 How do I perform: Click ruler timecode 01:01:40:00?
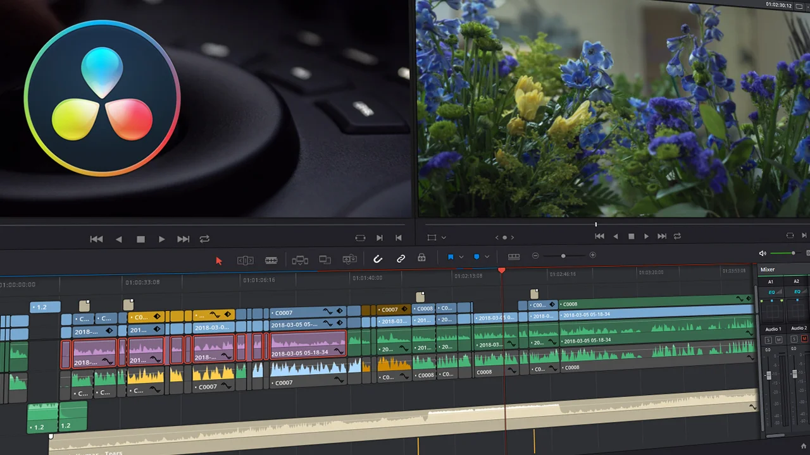click(367, 277)
